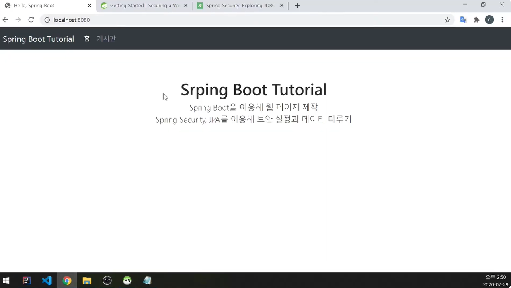This screenshot has height=288, width=511.
Task: Close the Chrome window
Action: point(502,5)
